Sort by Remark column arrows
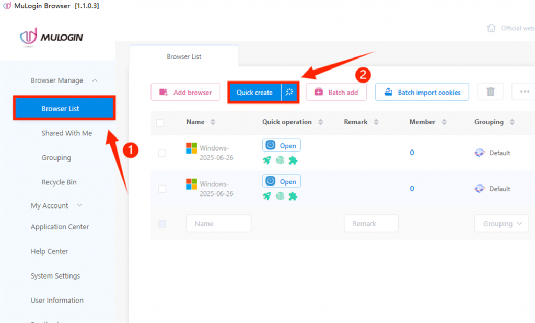535x323 pixels. pos(376,122)
